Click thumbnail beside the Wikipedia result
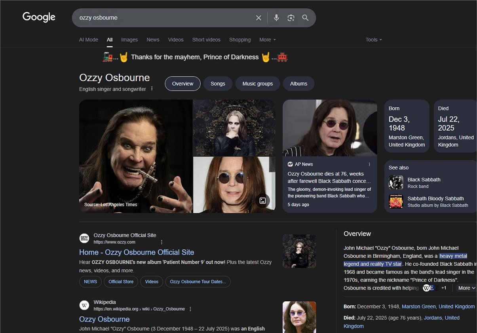The width and height of the screenshot is (477, 333). click(299, 317)
